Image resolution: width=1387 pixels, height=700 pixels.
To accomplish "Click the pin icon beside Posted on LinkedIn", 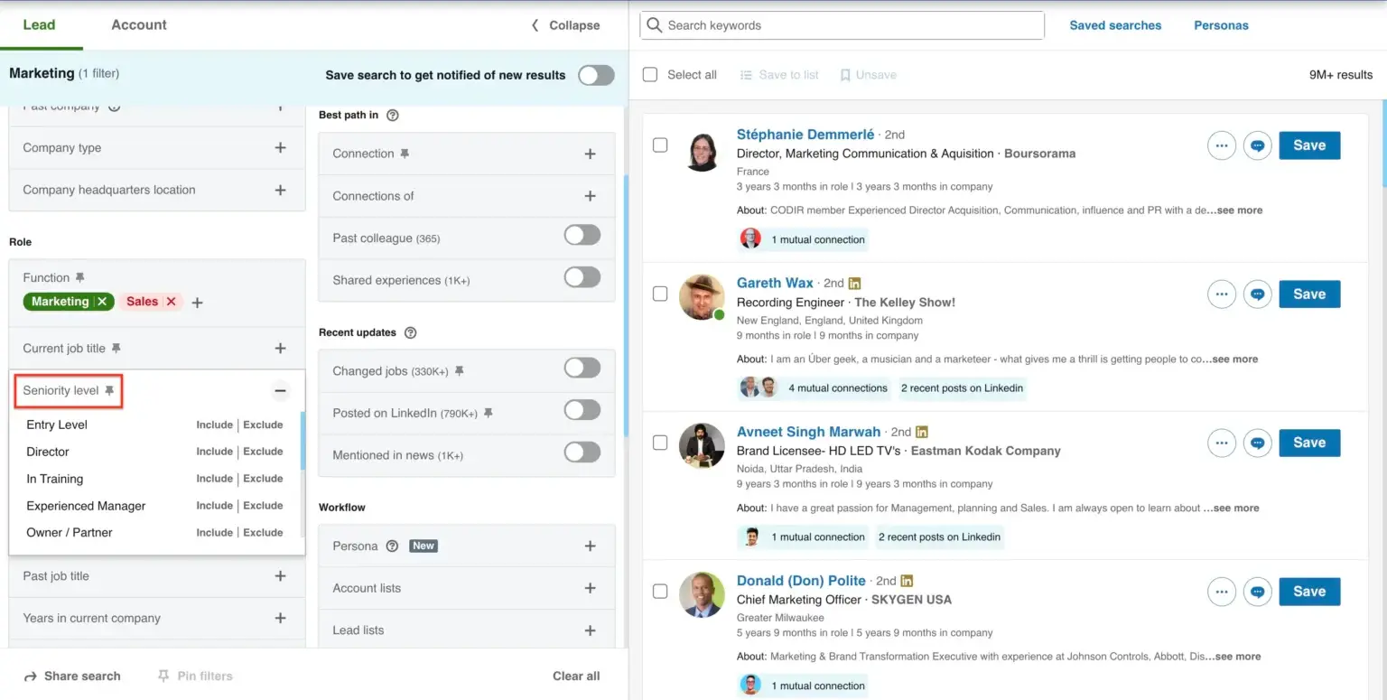I will [488, 413].
